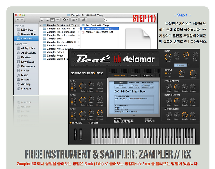Open Finder Action gear dropdown
Image resolution: width=215 pixels, height=169 pixels.
click(x=65, y=20)
